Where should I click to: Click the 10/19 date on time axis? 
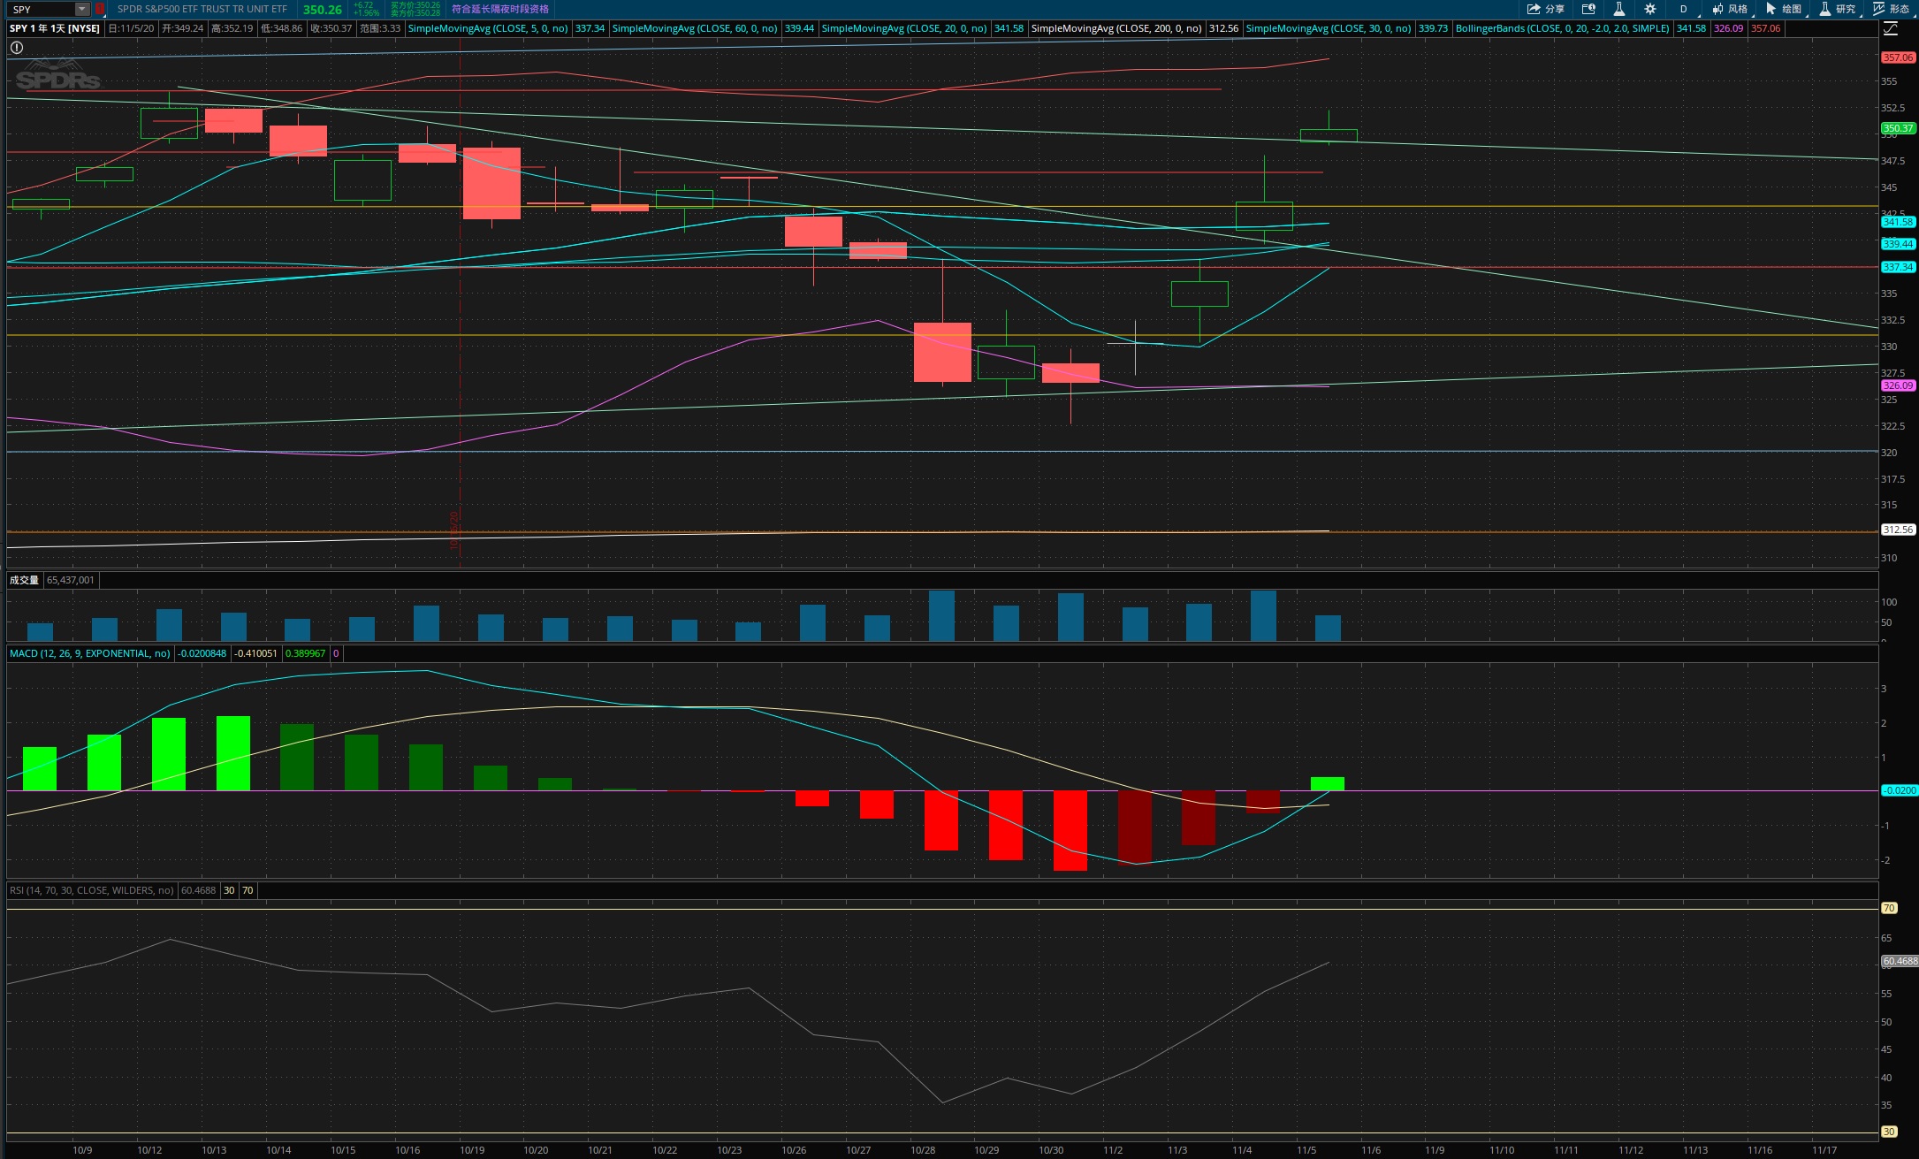click(x=472, y=1150)
